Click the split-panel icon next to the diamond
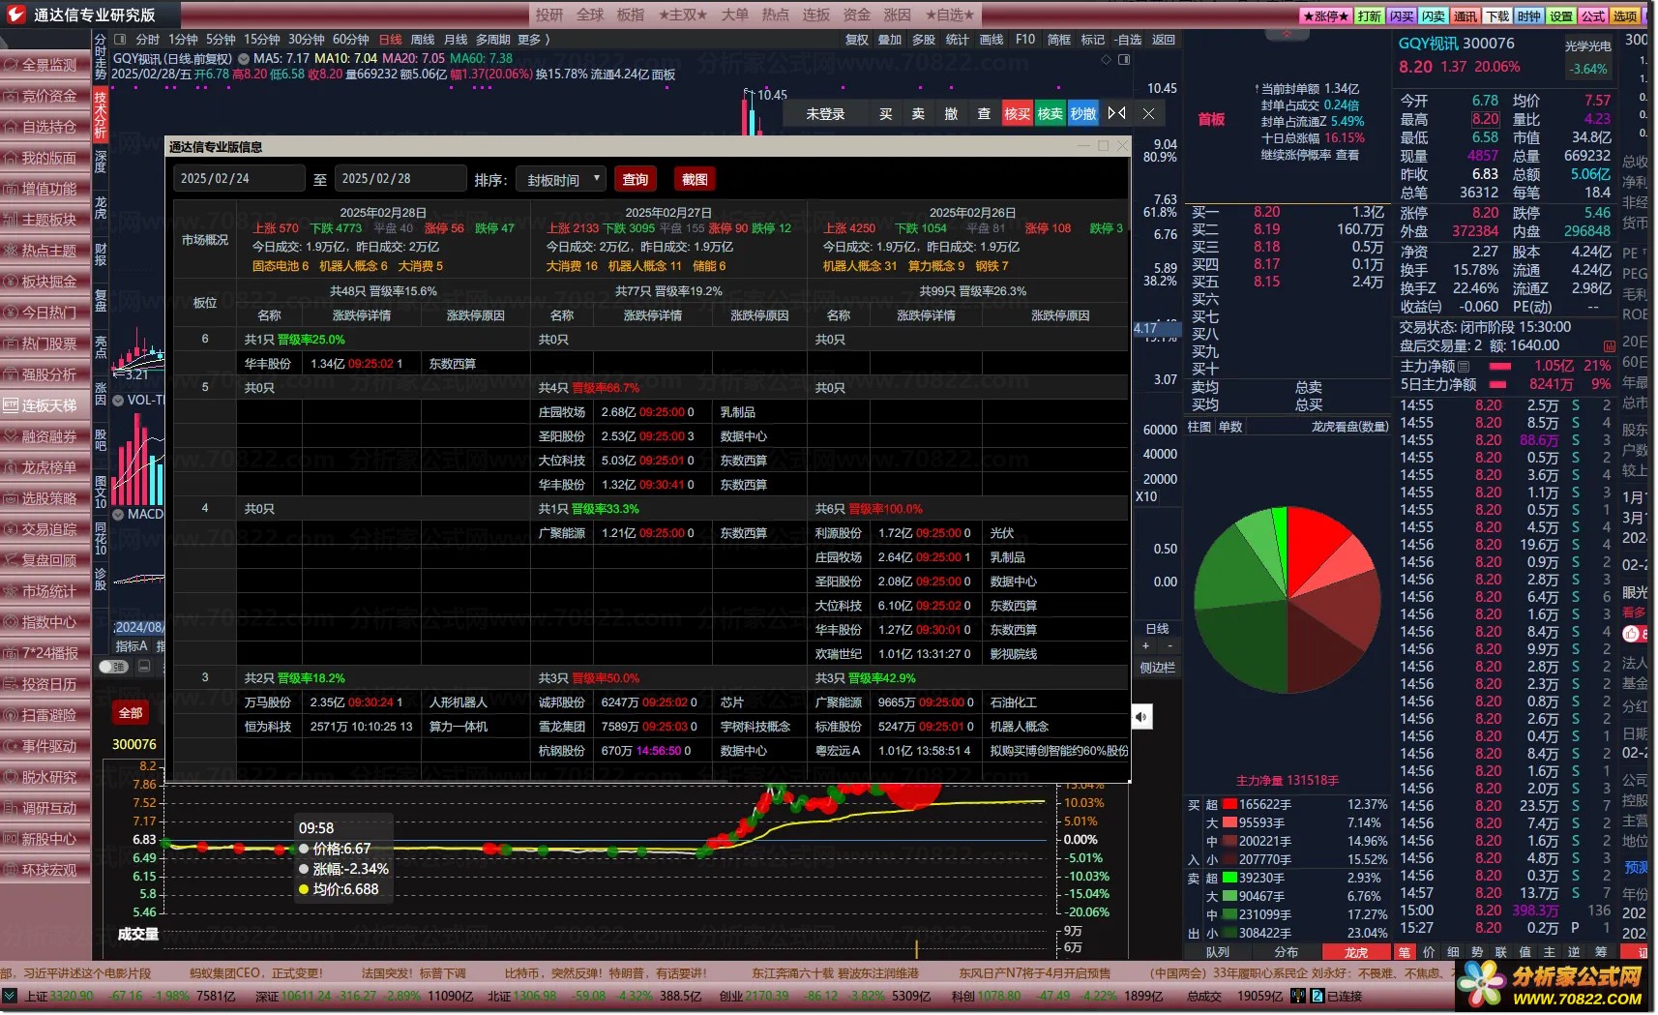Image resolution: width=1658 pixels, height=1015 pixels. coord(1124,60)
